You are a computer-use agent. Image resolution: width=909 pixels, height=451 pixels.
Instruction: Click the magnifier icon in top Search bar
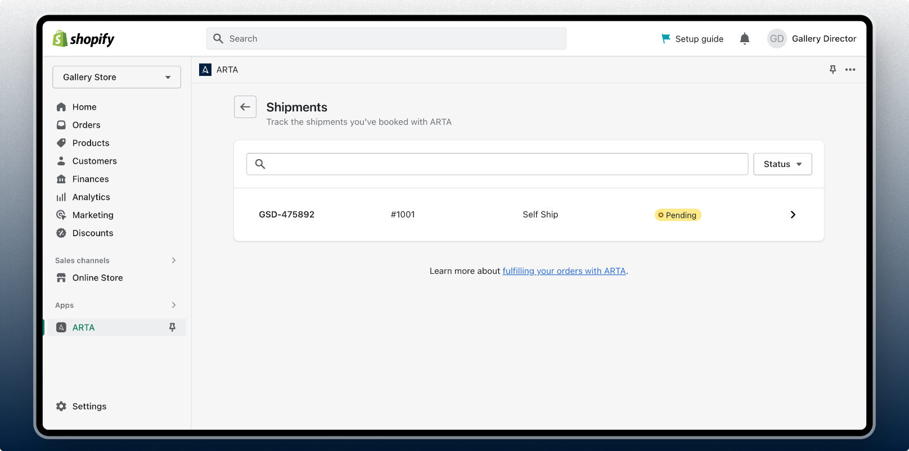pyautogui.click(x=218, y=39)
